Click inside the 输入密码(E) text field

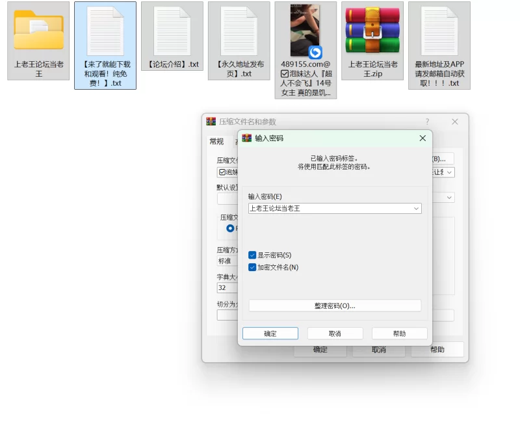[x=328, y=209]
